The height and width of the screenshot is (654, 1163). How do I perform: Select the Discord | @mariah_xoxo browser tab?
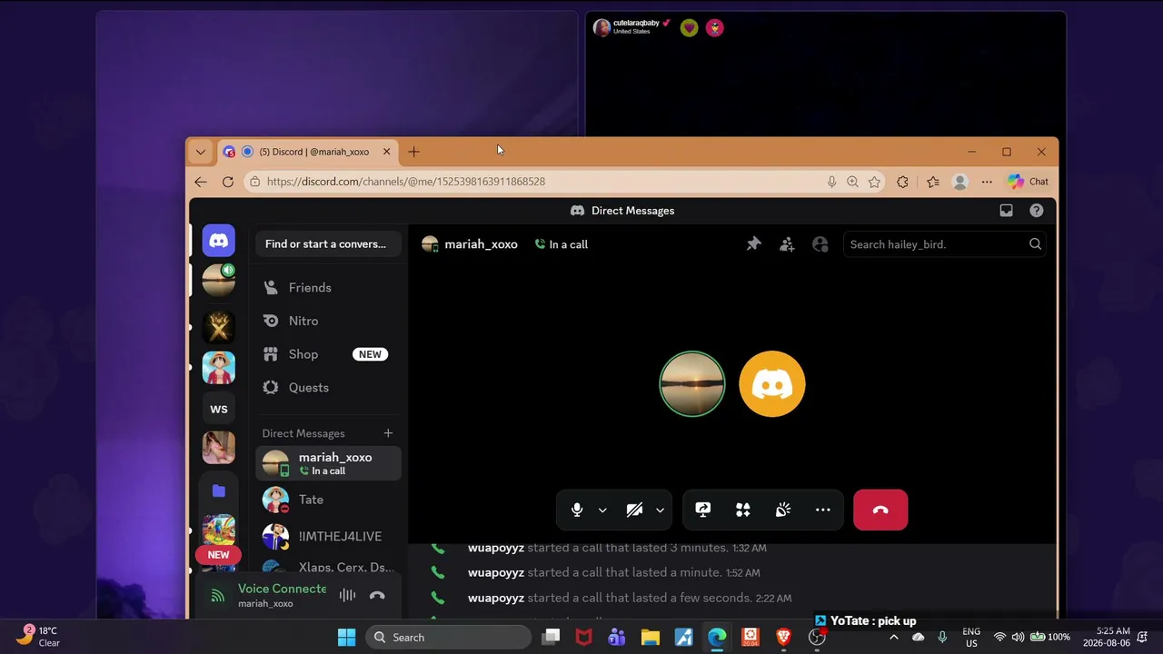coord(308,152)
